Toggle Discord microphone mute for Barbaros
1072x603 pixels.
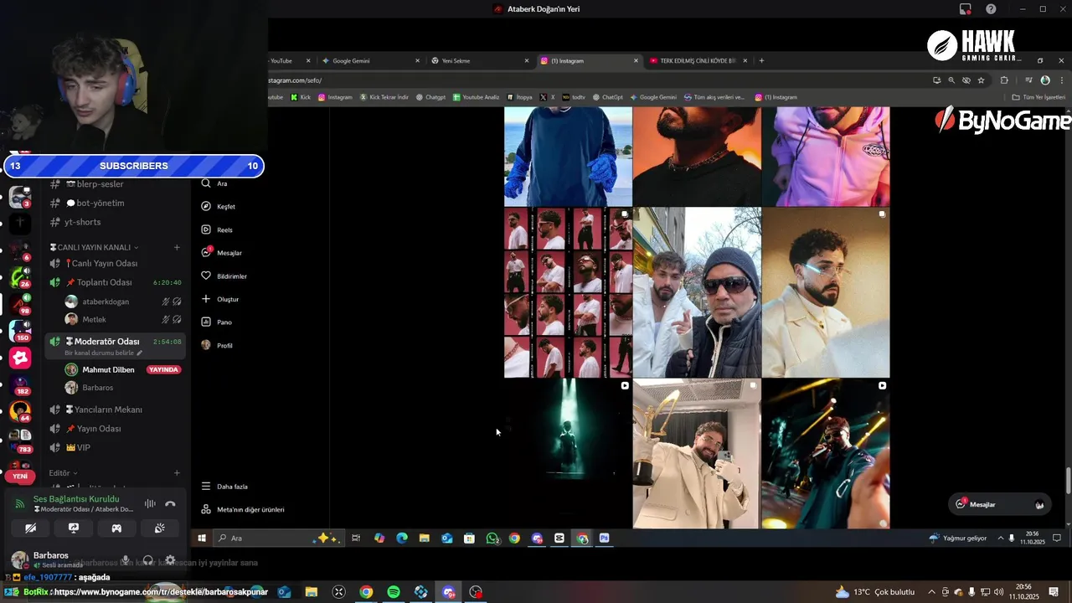[126, 560]
